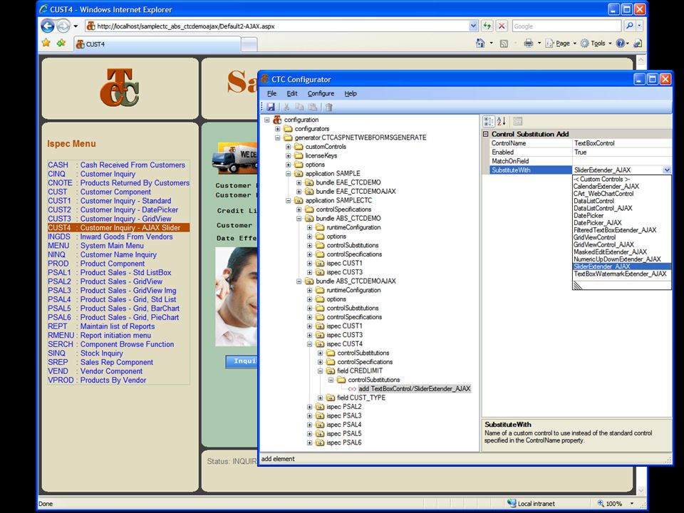Click the Refresh icon beside the address bar
684x513 pixels.
[487, 26]
